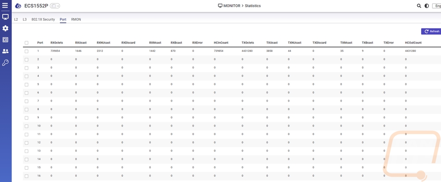
Task: Open the English language dropdown
Action: pos(437,6)
